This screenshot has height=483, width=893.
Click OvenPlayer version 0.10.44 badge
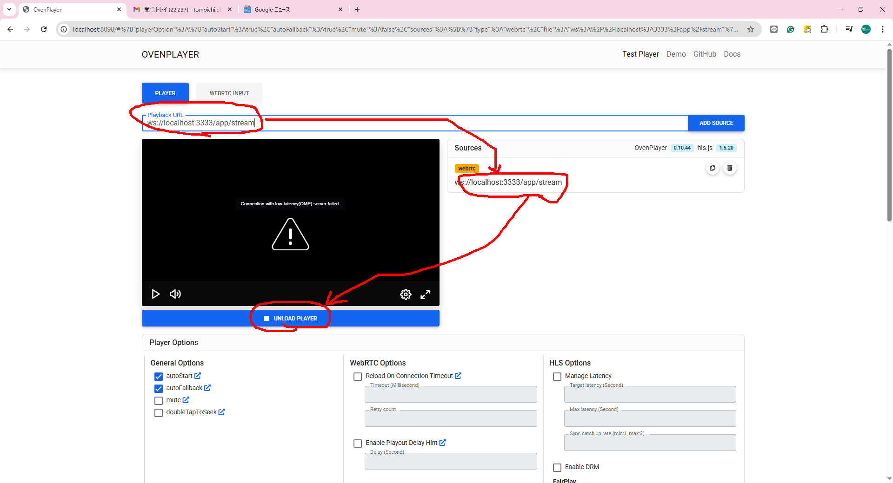[x=682, y=148]
